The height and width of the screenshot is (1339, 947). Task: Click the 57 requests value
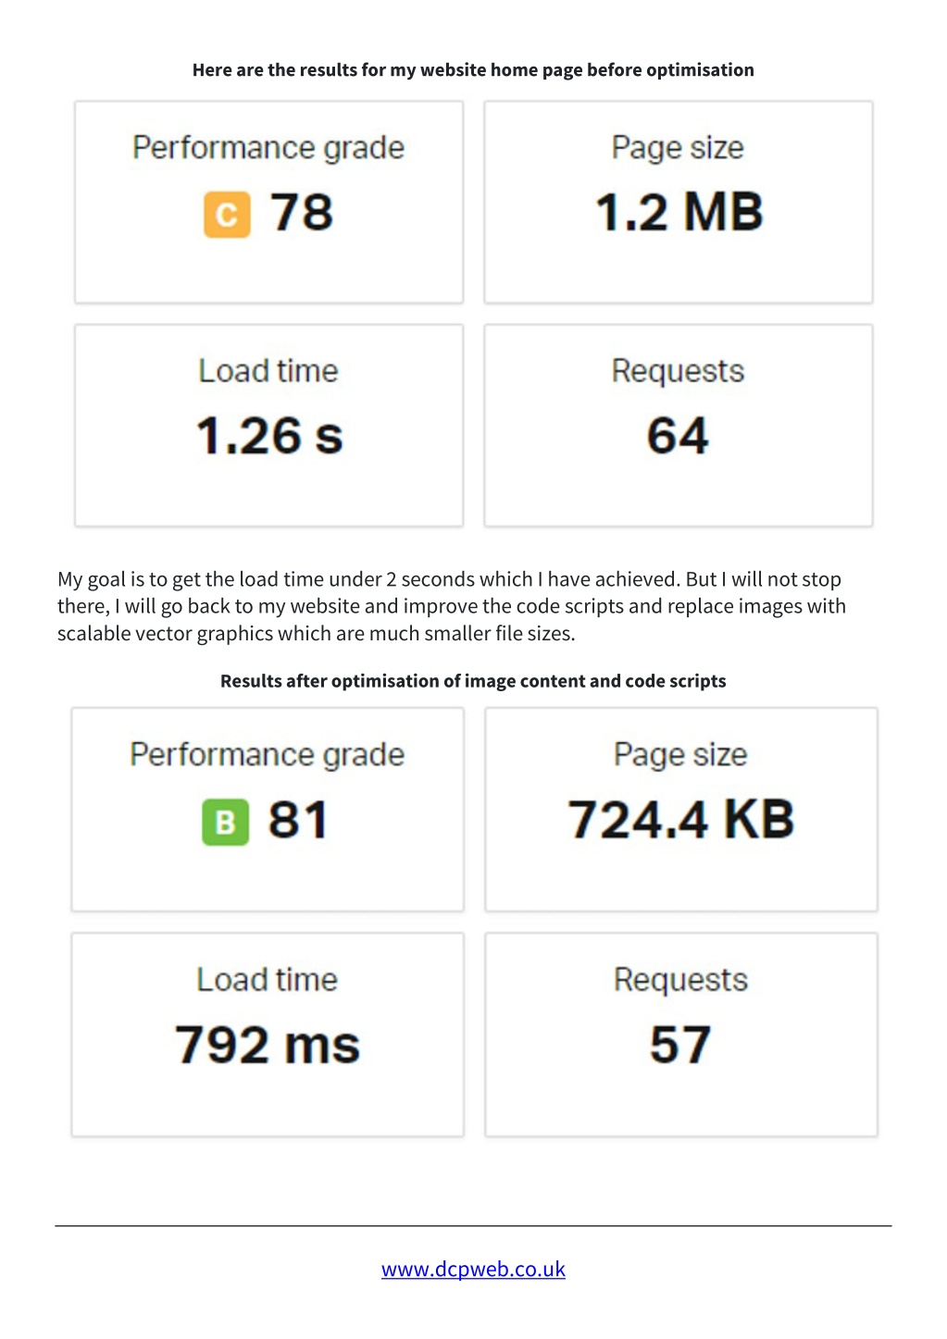pos(680,1045)
